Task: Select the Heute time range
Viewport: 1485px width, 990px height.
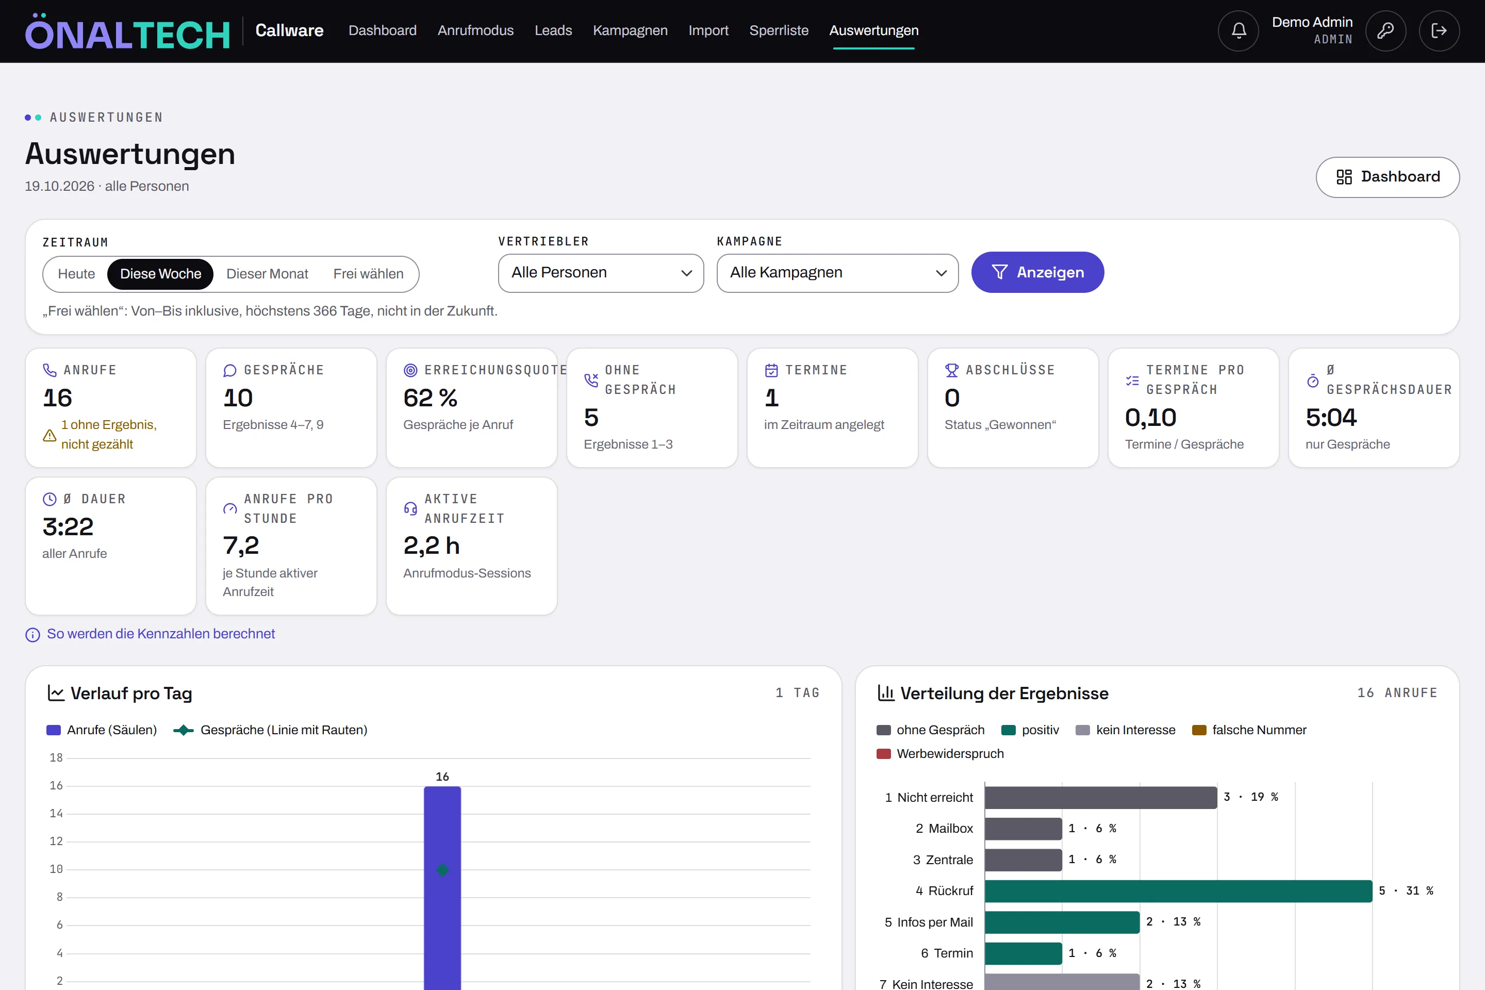Action: point(76,274)
